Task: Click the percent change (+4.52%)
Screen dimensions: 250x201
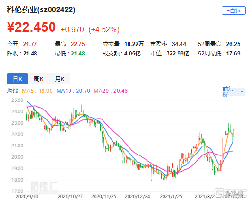Action: coord(104,29)
